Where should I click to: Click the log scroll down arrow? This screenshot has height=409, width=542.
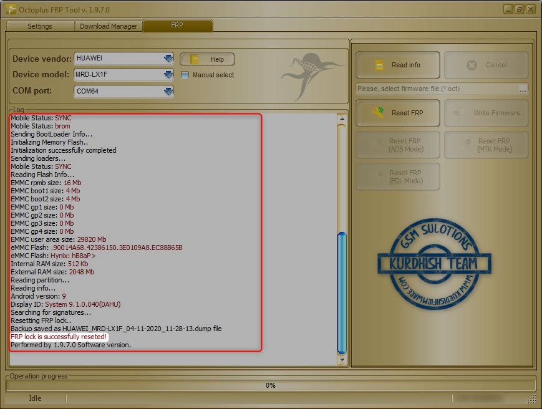[342, 360]
